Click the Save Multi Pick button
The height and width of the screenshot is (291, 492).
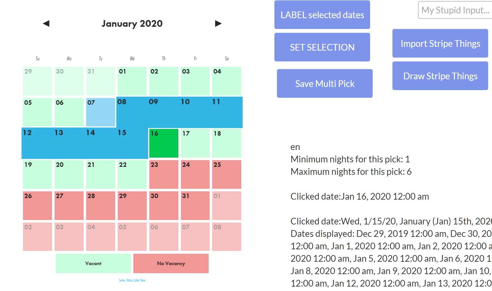point(325,83)
